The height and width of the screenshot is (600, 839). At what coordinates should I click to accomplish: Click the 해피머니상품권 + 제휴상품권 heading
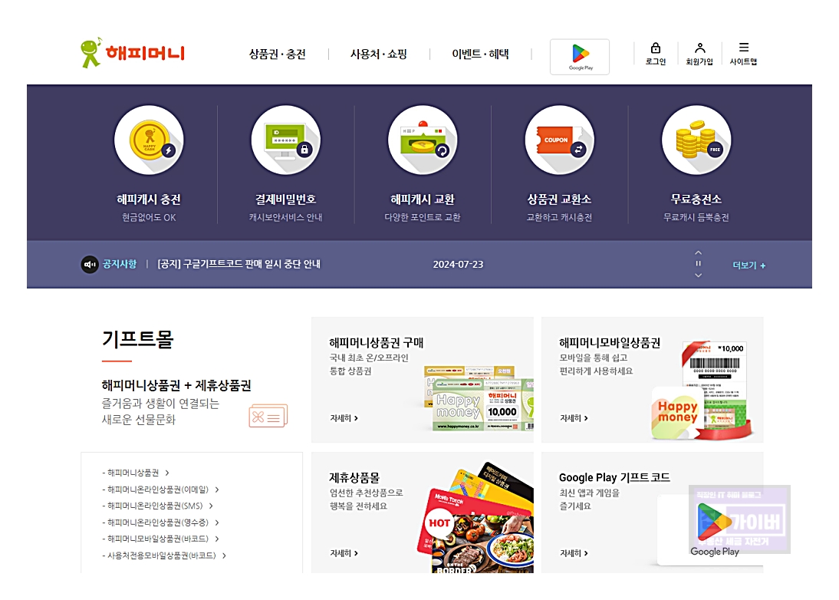point(176,385)
